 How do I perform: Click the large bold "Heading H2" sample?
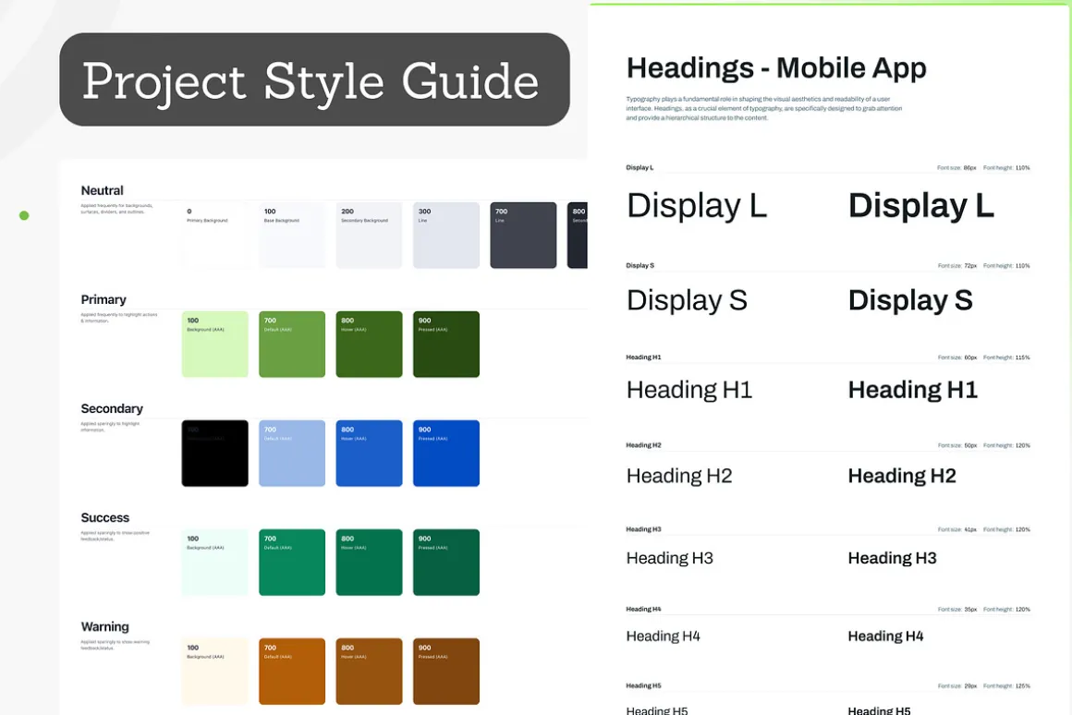[x=902, y=476]
